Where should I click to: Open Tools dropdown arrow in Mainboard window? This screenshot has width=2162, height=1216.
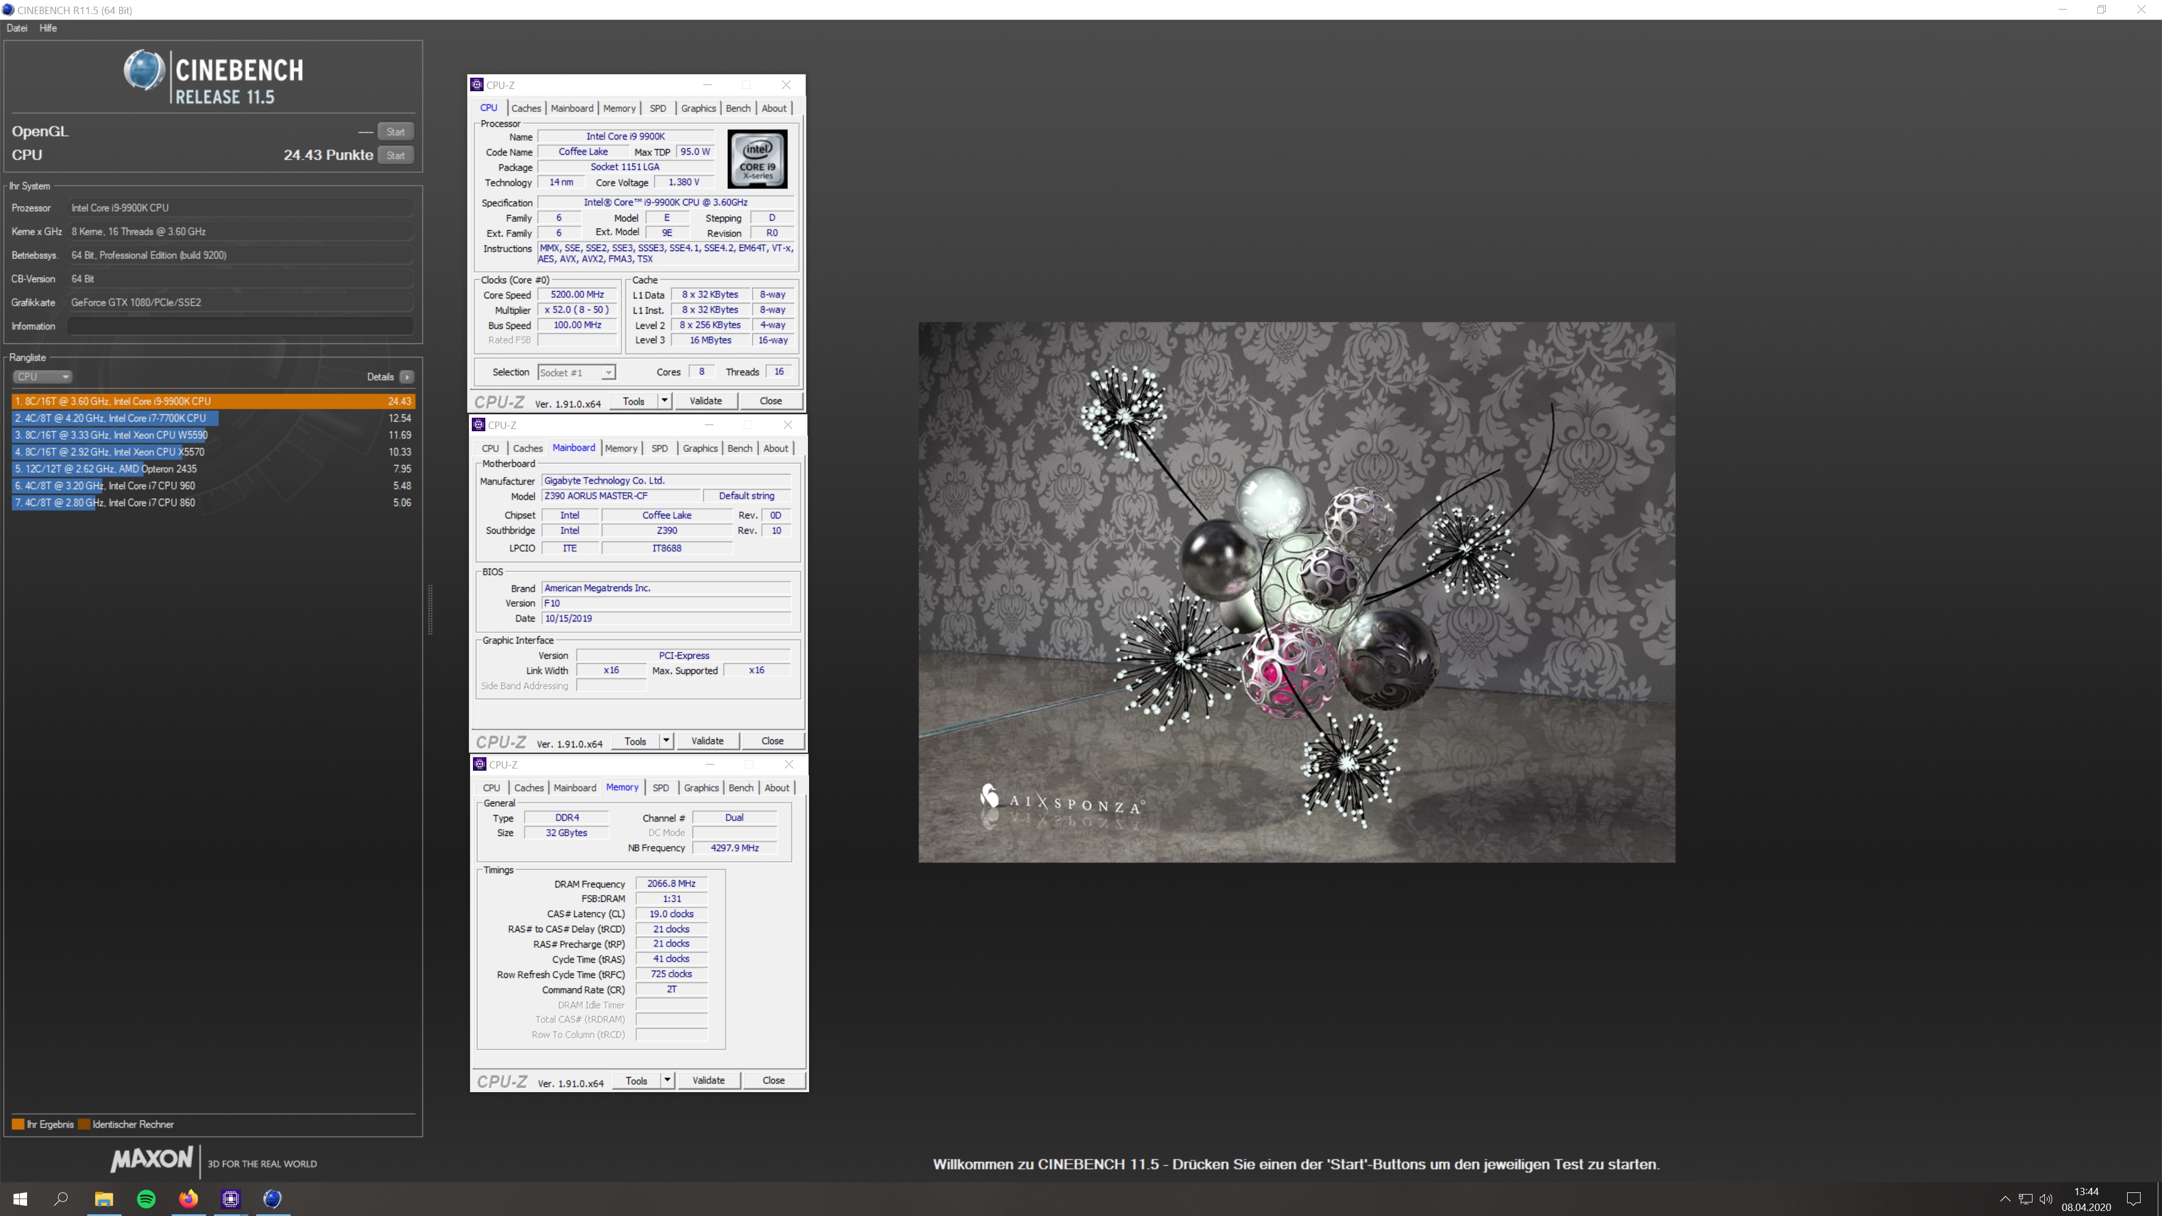click(x=665, y=741)
